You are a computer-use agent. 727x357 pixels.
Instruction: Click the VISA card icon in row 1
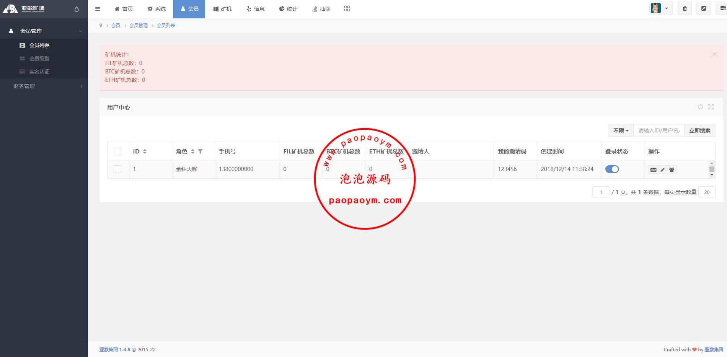tap(653, 170)
